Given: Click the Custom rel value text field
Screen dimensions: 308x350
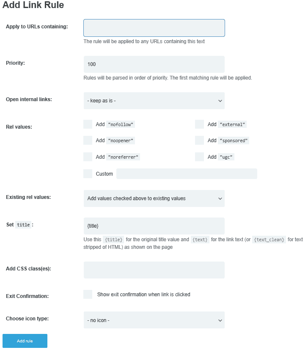Looking at the screenshot, I should coord(187,174).
